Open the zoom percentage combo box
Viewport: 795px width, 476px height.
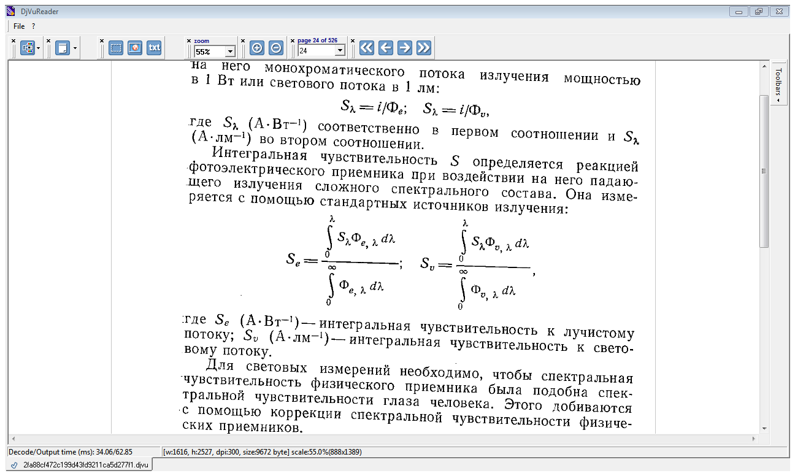coord(231,52)
